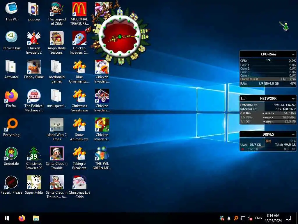Open the NETWORK widget dropdown arrow
This screenshot has width=298, height=224.
[293, 99]
